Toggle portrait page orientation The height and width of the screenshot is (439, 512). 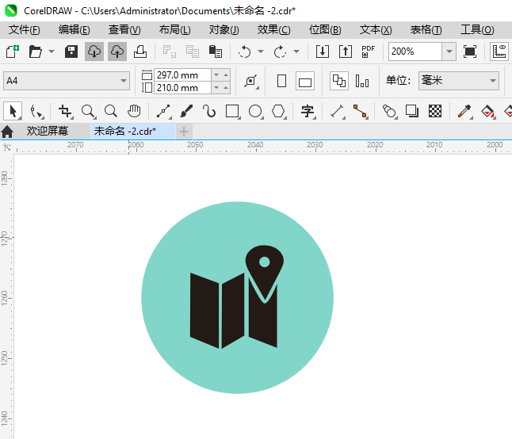(281, 81)
